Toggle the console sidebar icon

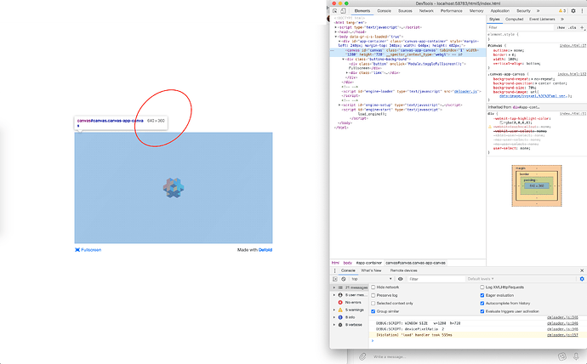coord(335,279)
